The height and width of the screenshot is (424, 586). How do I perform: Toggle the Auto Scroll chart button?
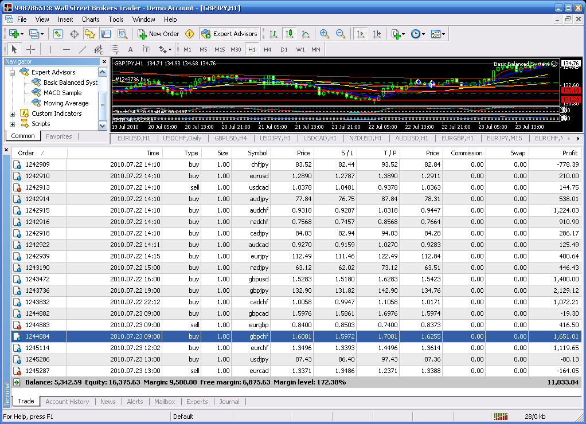[360, 34]
